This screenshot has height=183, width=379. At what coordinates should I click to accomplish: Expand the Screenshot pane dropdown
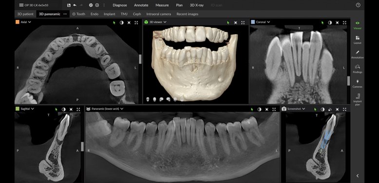click(x=303, y=109)
